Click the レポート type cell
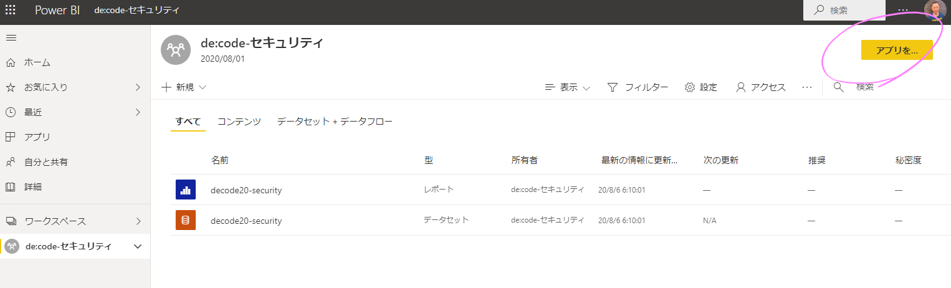This screenshot has height=288, width=951. tap(439, 189)
